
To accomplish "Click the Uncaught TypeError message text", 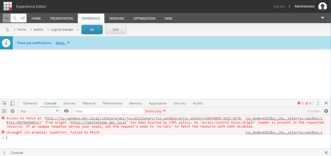I will pyautogui.click(x=53, y=132).
